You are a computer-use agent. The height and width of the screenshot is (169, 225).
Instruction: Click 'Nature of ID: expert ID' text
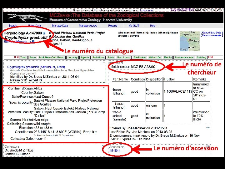26,80
